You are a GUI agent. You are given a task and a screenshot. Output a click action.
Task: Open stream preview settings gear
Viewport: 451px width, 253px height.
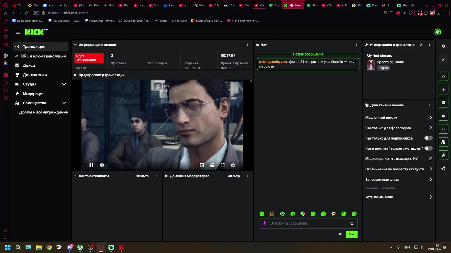click(233, 165)
